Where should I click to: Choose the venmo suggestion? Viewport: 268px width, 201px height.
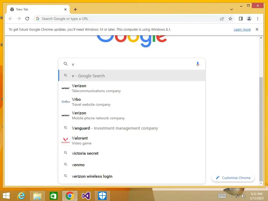pos(132,165)
